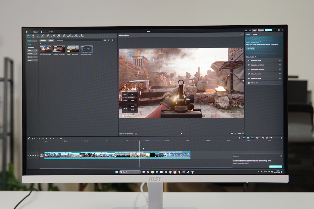
Task: Click the Export button
Action: pos(268,30)
